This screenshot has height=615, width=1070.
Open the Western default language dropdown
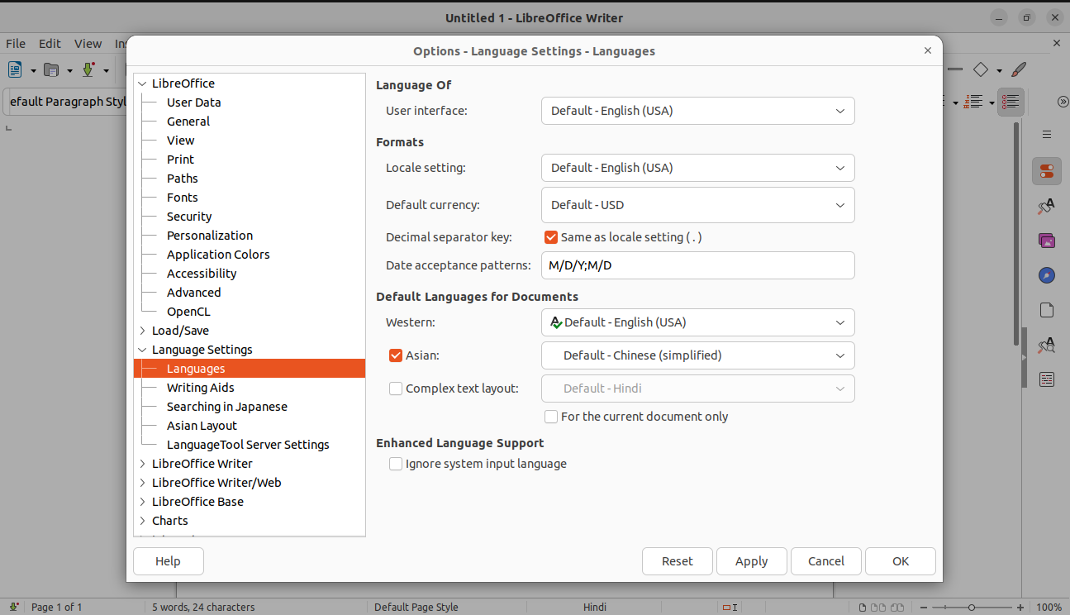pyautogui.click(x=697, y=322)
